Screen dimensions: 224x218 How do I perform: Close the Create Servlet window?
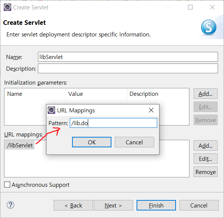212,7
